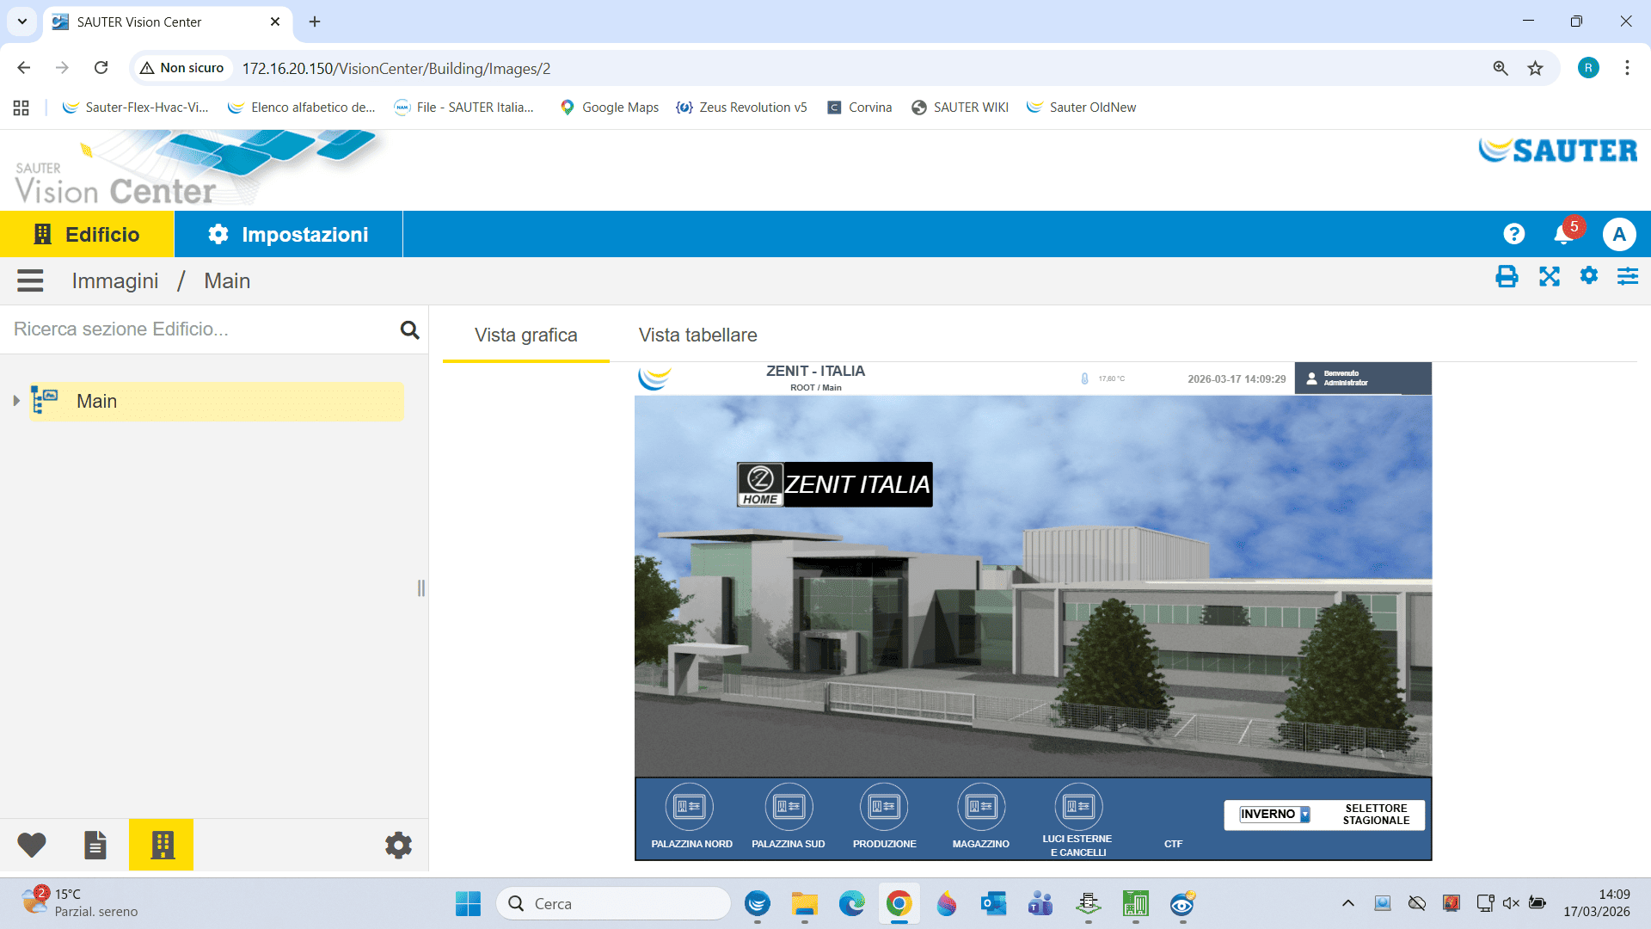Open the Palazzina Sud panel icon
Image resolution: width=1651 pixels, height=929 pixels.
tap(789, 807)
